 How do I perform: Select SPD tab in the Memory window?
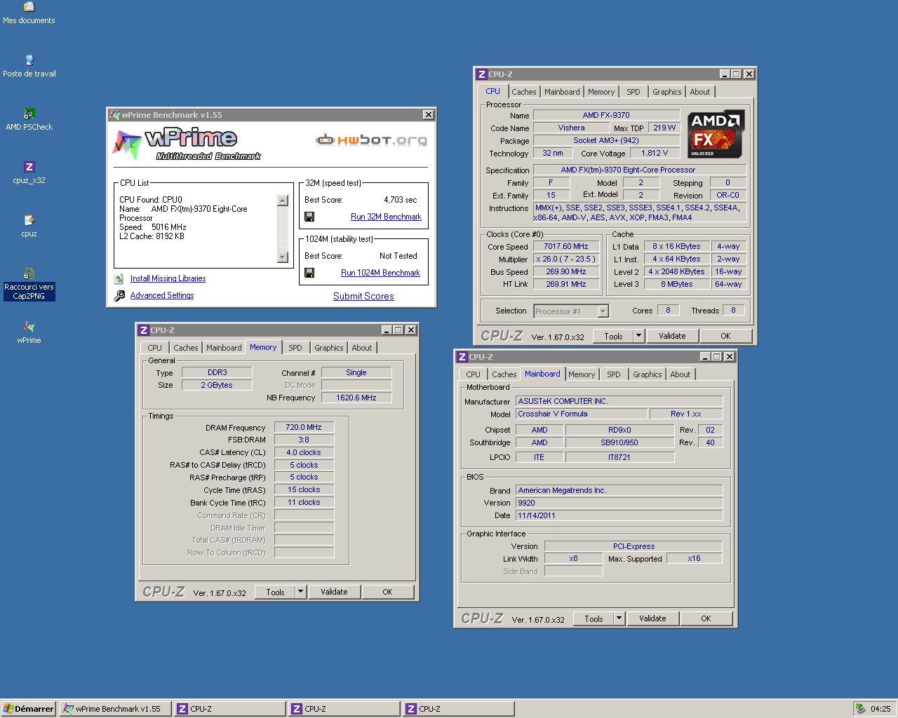click(x=295, y=348)
